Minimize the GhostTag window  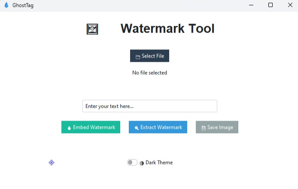pyautogui.click(x=251, y=5)
